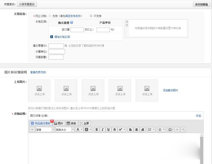Click the editor vertical scrollbar thumb
Image resolution: width=212 pixels, height=164 pixels.
(x=202, y=150)
